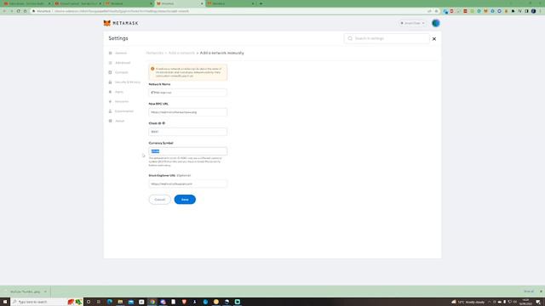Go to Networks breadcrumb link

point(155,53)
